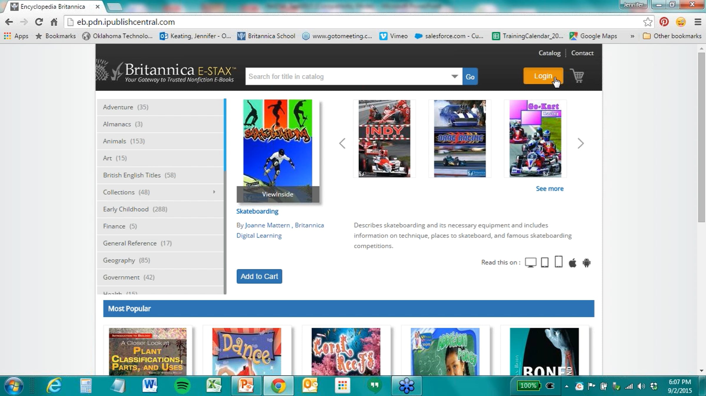Bookmark this page with the star icon
Screen dimensions: 706x396
[647, 22]
